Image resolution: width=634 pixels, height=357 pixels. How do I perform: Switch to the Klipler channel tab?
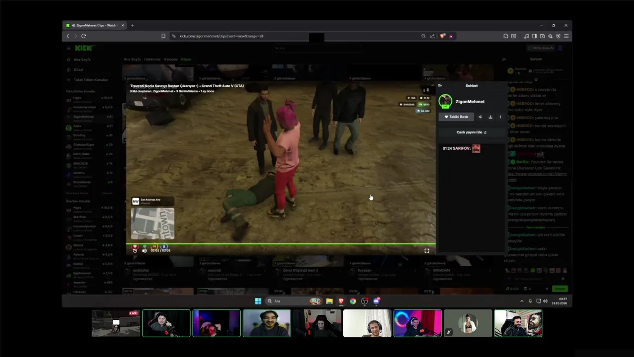click(x=186, y=59)
